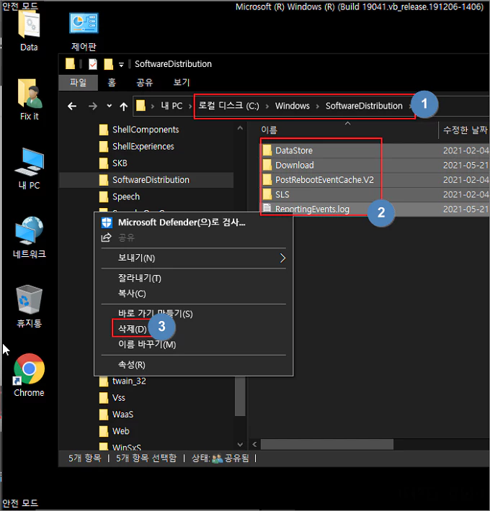The image size is (490, 511).
Task: Click the ReportingEvents.log file icon
Action: pos(267,208)
